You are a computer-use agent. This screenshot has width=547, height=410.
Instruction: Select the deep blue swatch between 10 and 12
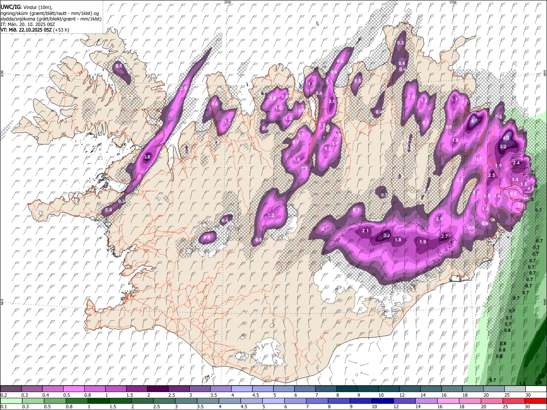(x=382, y=401)
